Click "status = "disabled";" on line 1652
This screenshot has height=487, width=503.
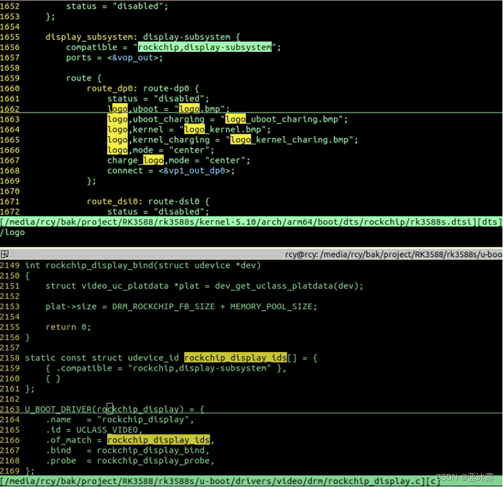(117, 6)
